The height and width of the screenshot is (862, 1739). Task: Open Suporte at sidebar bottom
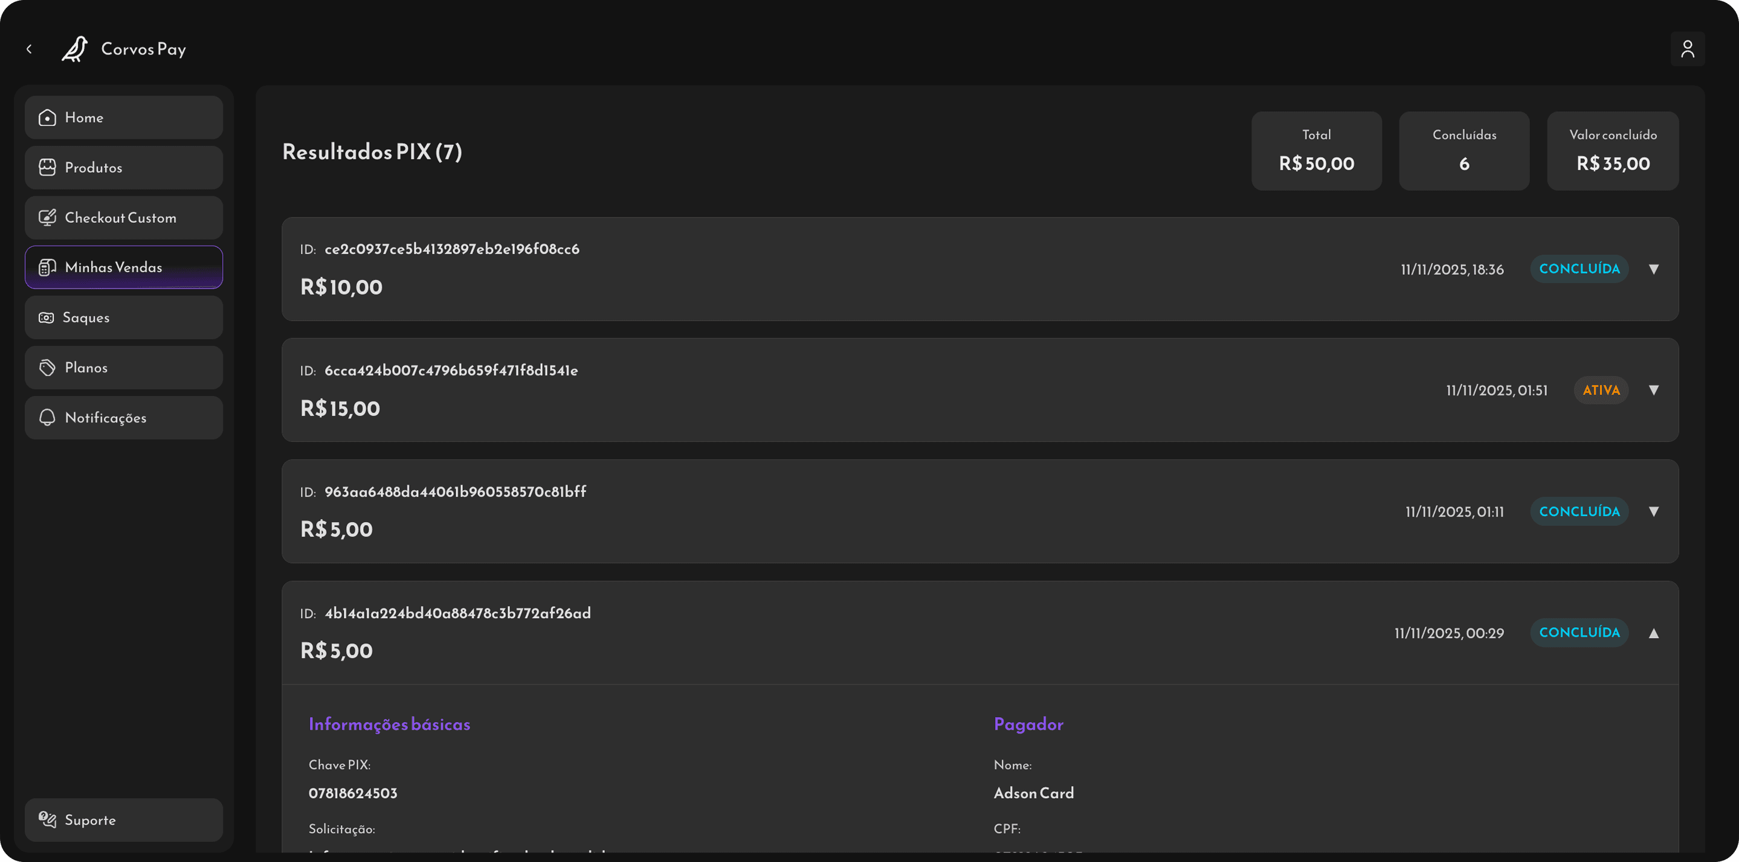123,820
